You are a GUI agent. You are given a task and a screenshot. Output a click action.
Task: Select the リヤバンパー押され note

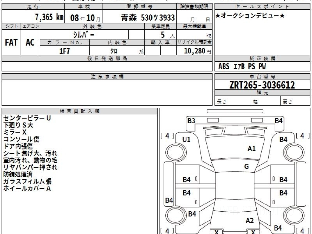(x=30, y=167)
